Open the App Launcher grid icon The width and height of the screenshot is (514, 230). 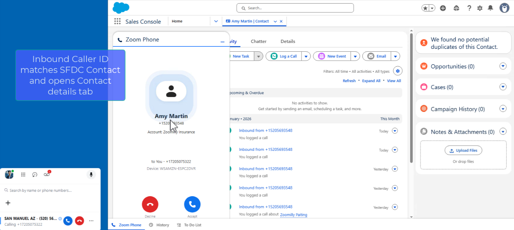tap(117, 21)
